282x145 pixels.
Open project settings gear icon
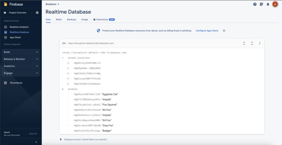pyautogui.click(x=37, y=13)
